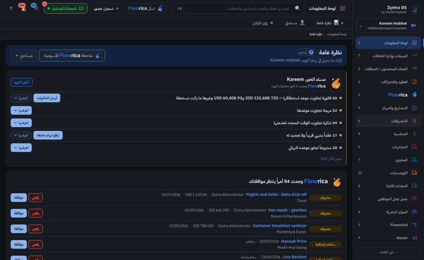This screenshot has height=260, width=424.
Task: Create follow-up tasks for 17 contracts
Action: [48, 135]
